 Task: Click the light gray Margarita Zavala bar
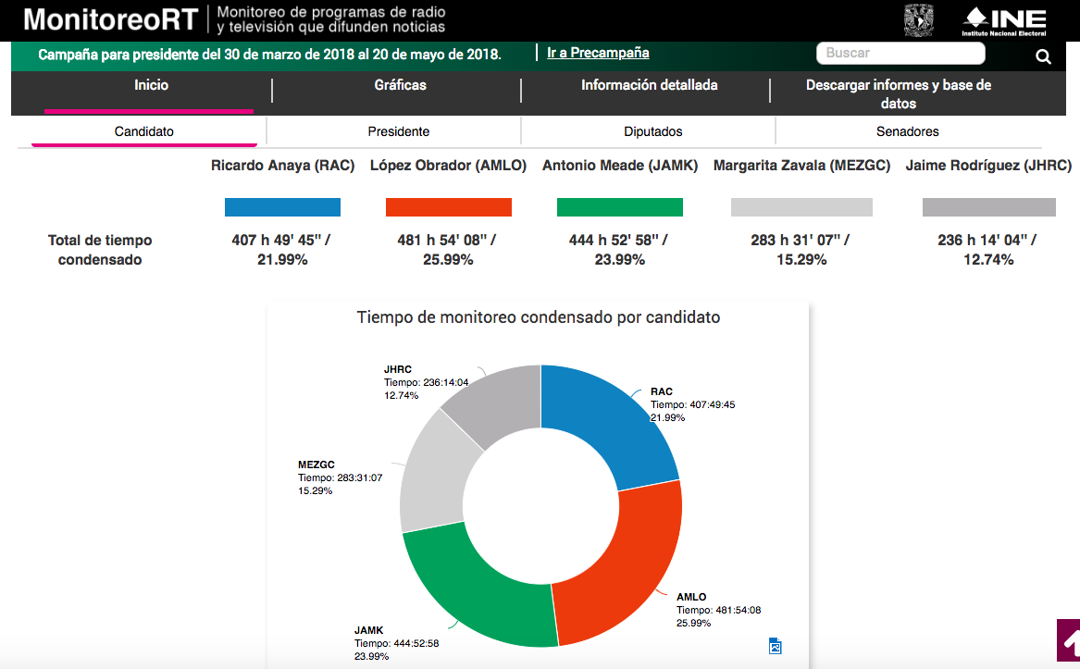click(x=801, y=206)
